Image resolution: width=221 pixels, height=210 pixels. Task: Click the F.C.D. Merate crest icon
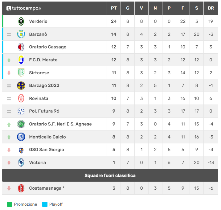tap(21, 60)
